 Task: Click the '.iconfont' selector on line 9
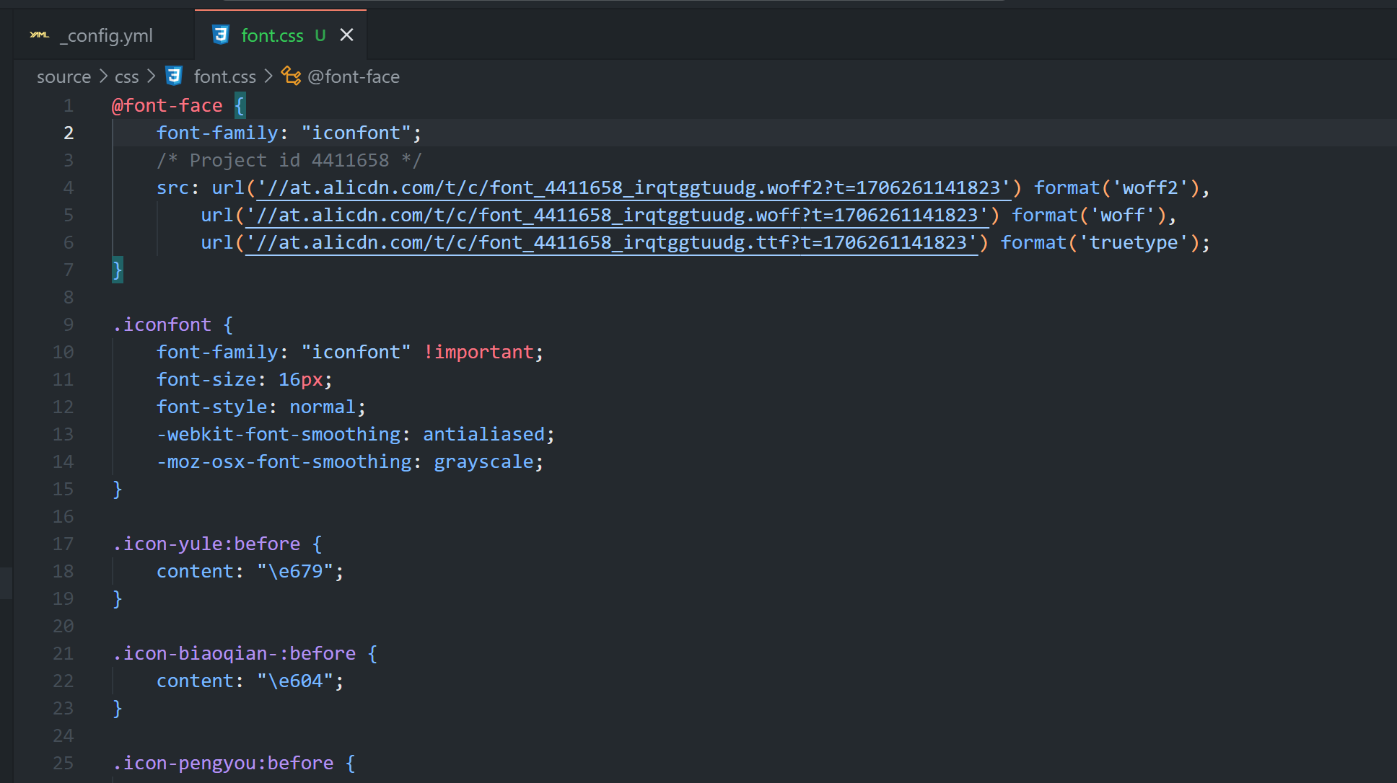coord(162,324)
